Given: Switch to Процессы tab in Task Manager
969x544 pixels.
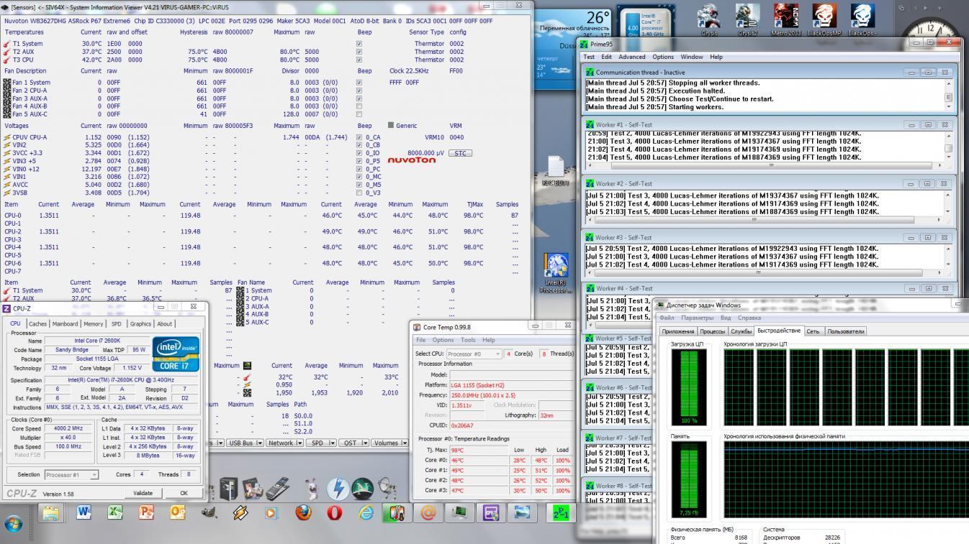Looking at the screenshot, I should click(713, 331).
